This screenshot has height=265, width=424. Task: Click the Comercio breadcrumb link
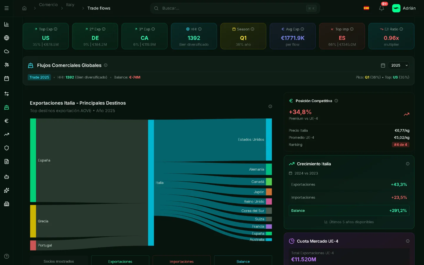coord(48,5)
